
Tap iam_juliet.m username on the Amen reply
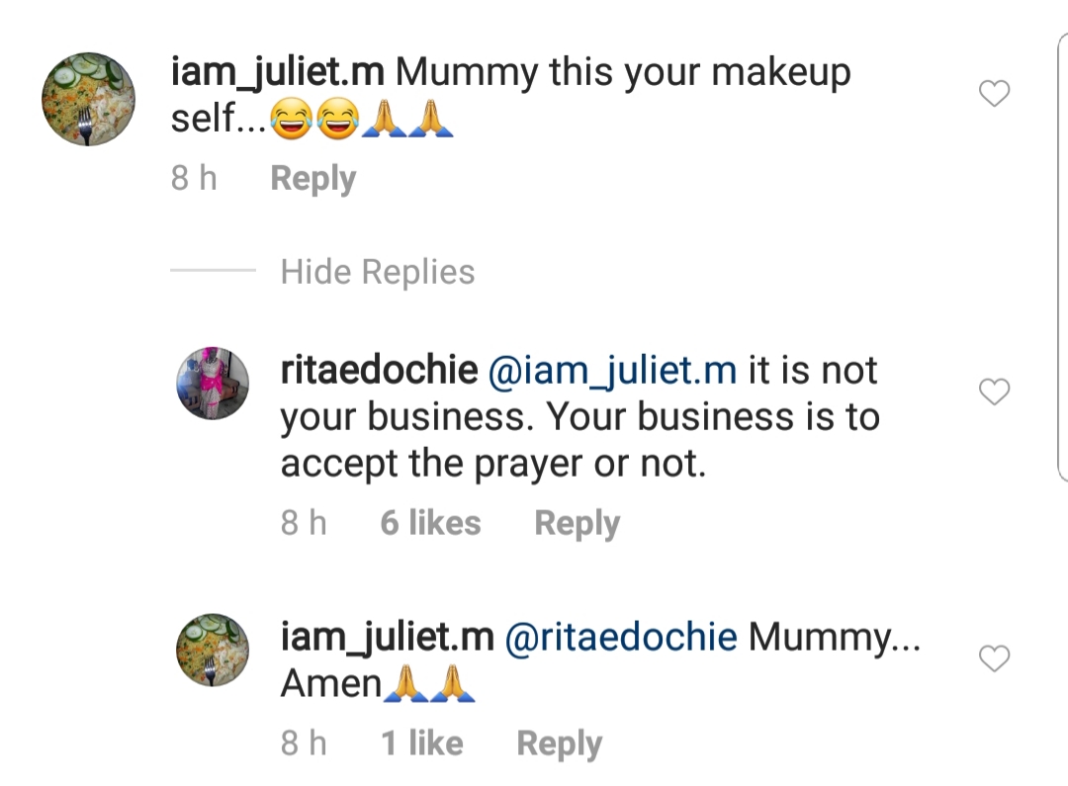click(387, 638)
